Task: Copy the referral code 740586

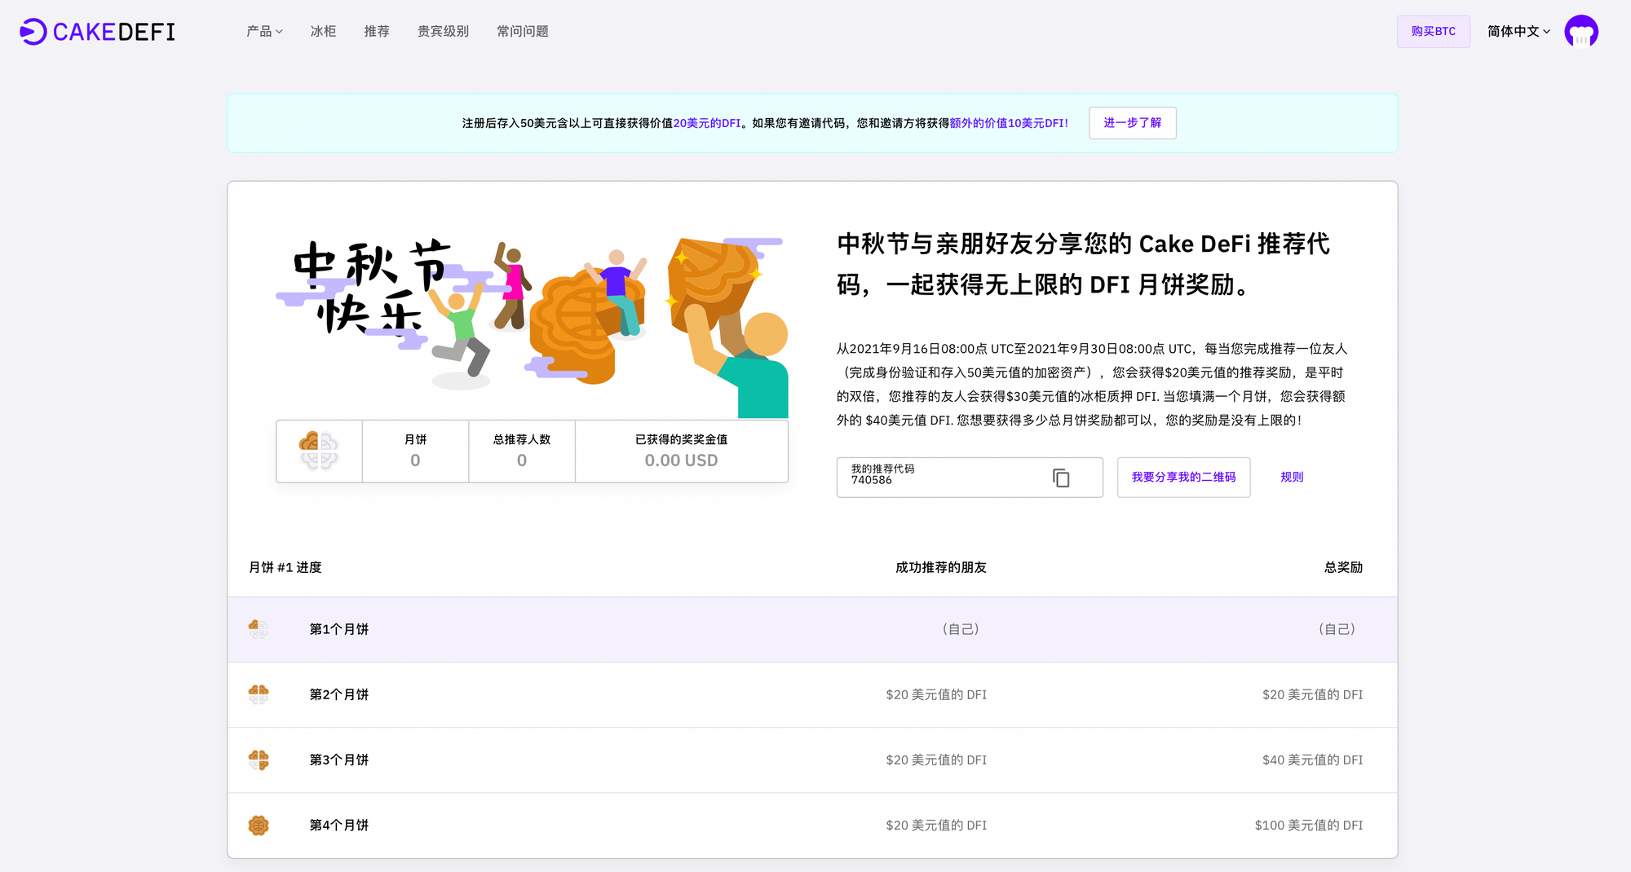Action: point(1060,478)
